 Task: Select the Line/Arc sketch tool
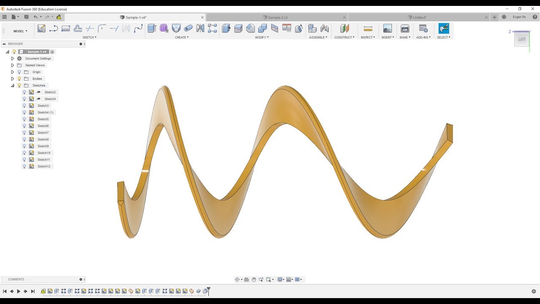coord(54,28)
